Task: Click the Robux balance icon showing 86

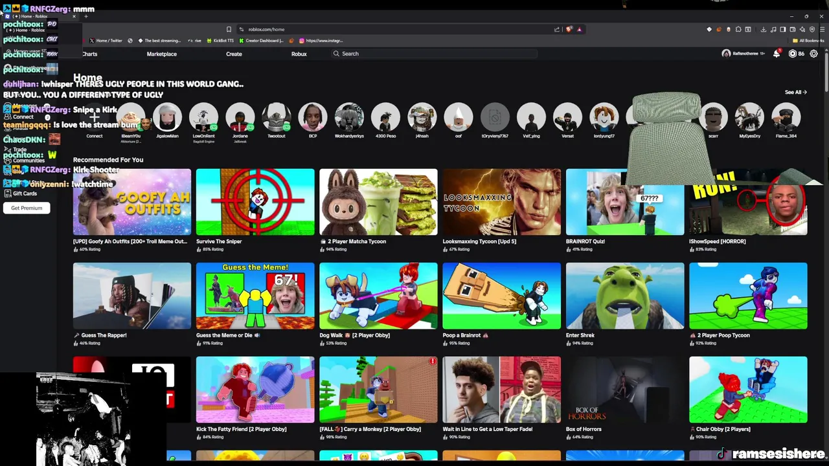Action: (x=793, y=54)
